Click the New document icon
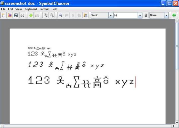The image size is (179, 128). (4, 15)
